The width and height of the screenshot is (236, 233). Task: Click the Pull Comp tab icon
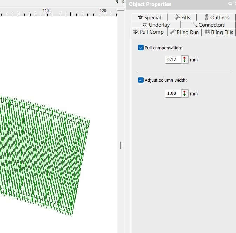[136, 32]
